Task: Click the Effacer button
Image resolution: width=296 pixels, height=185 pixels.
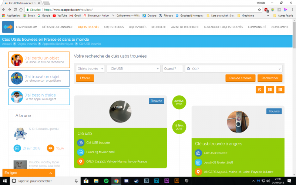Action: [x=85, y=78]
